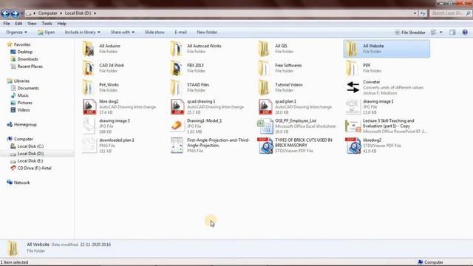Select the First-Angle-Projection PNG file
This screenshot has width=473, height=266.
[210, 146]
